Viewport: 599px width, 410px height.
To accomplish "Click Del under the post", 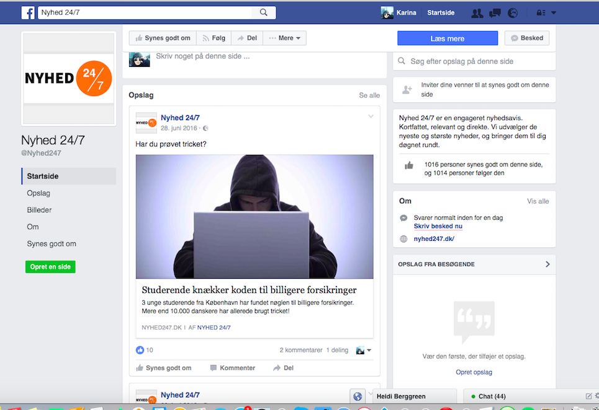I will coord(284,368).
